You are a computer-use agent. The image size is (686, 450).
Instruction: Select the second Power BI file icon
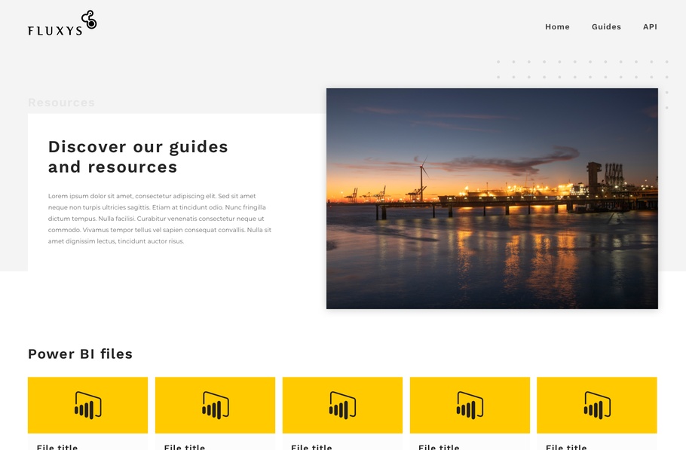[215, 406]
